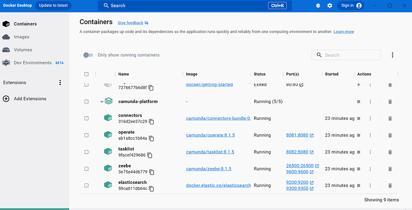The height and width of the screenshot is (210, 412).
Task: Select the zeebe container checkbox
Action: click(x=87, y=169)
